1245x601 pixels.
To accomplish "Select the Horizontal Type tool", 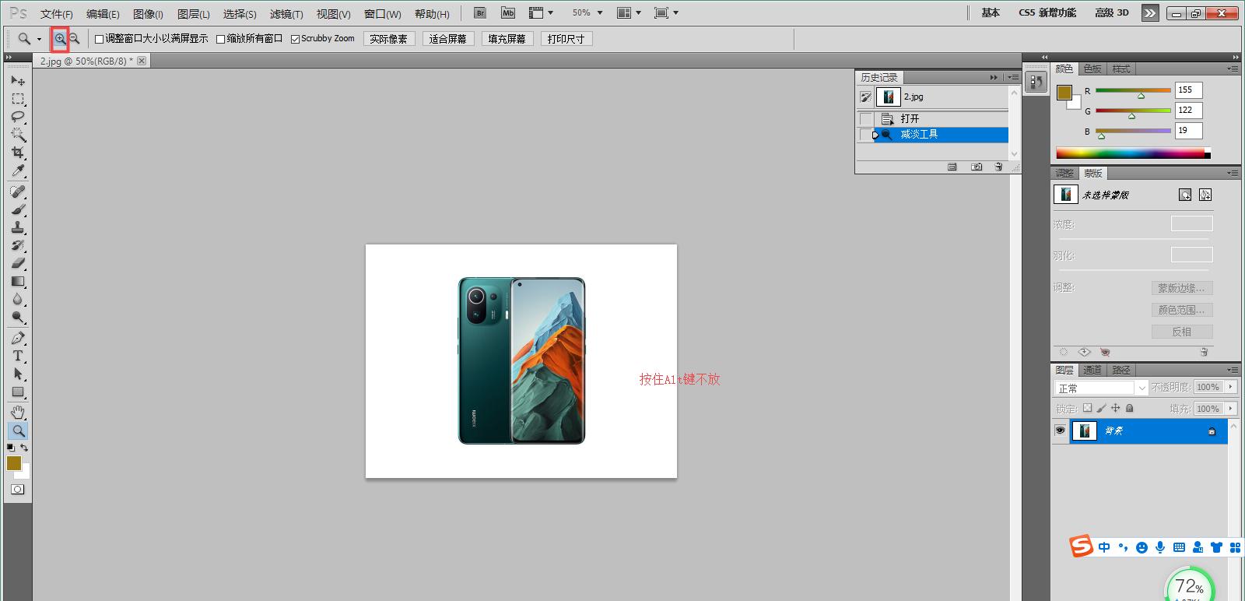I will click(18, 356).
